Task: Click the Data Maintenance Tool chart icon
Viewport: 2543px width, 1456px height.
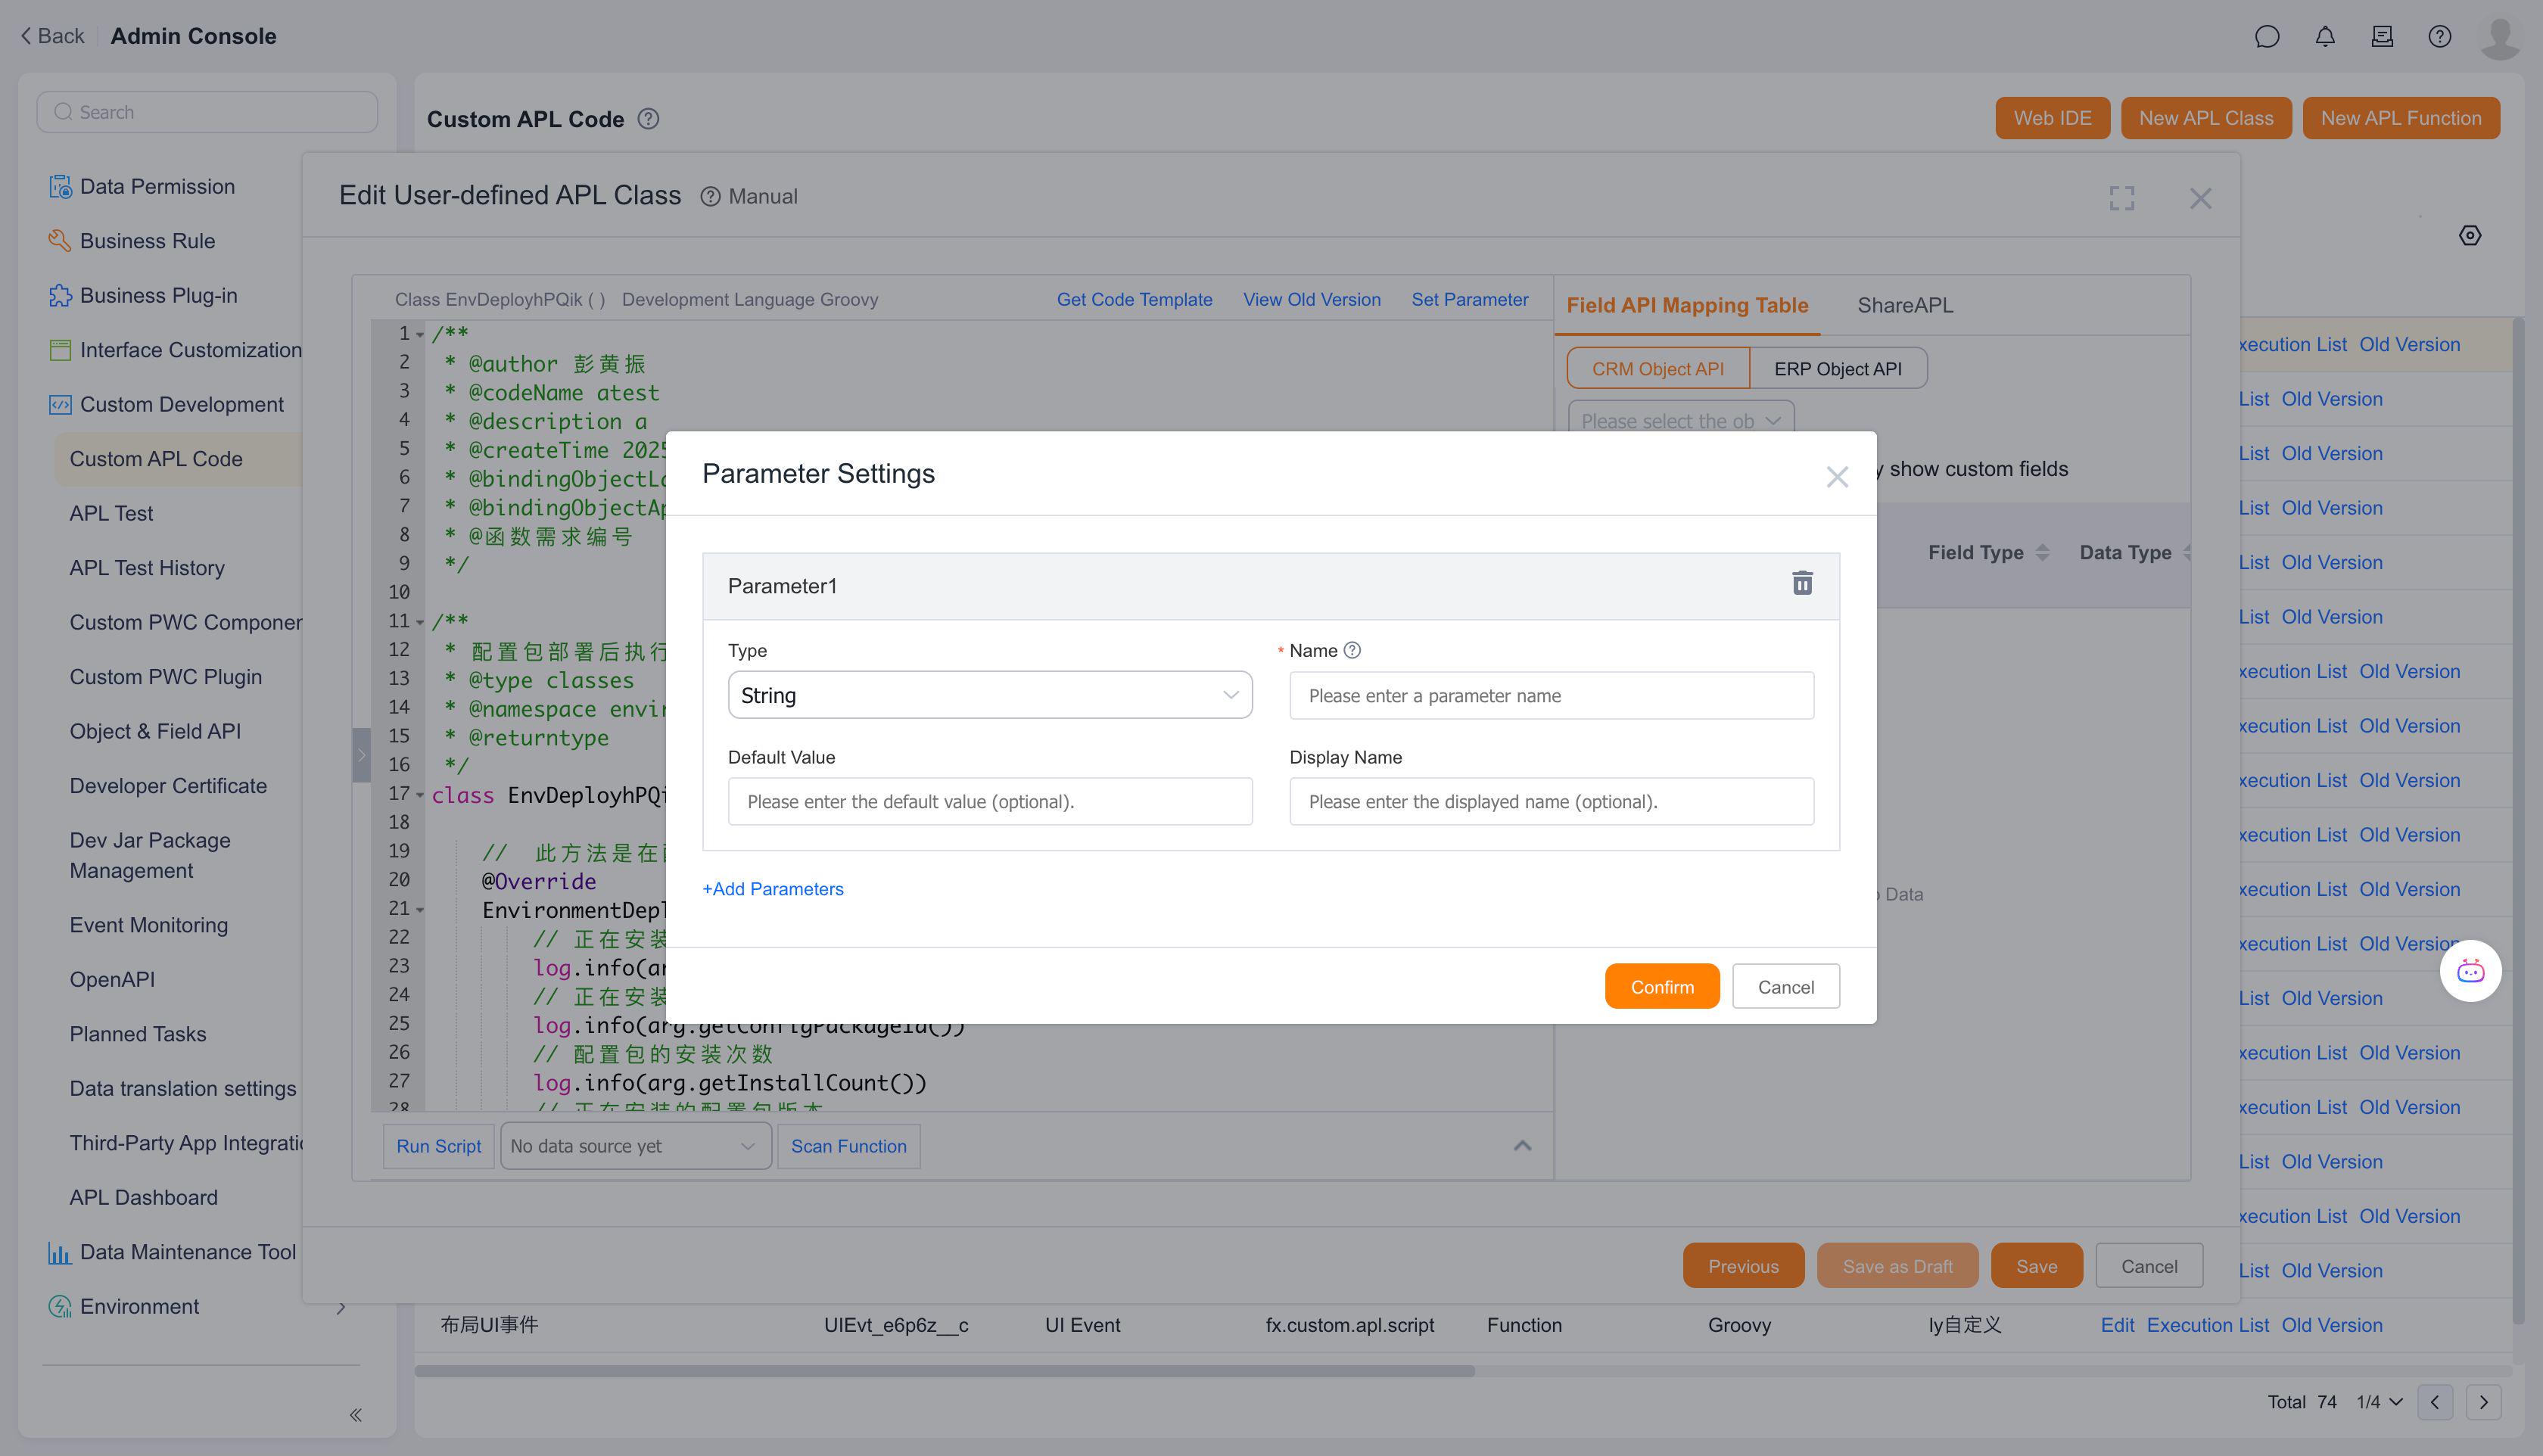Action: (x=60, y=1252)
